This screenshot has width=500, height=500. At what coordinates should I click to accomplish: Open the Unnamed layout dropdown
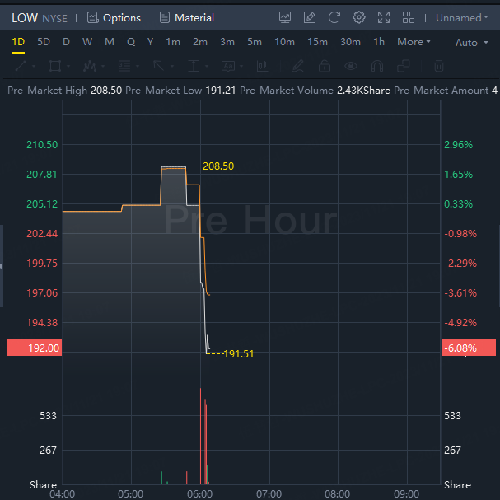[x=462, y=17]
